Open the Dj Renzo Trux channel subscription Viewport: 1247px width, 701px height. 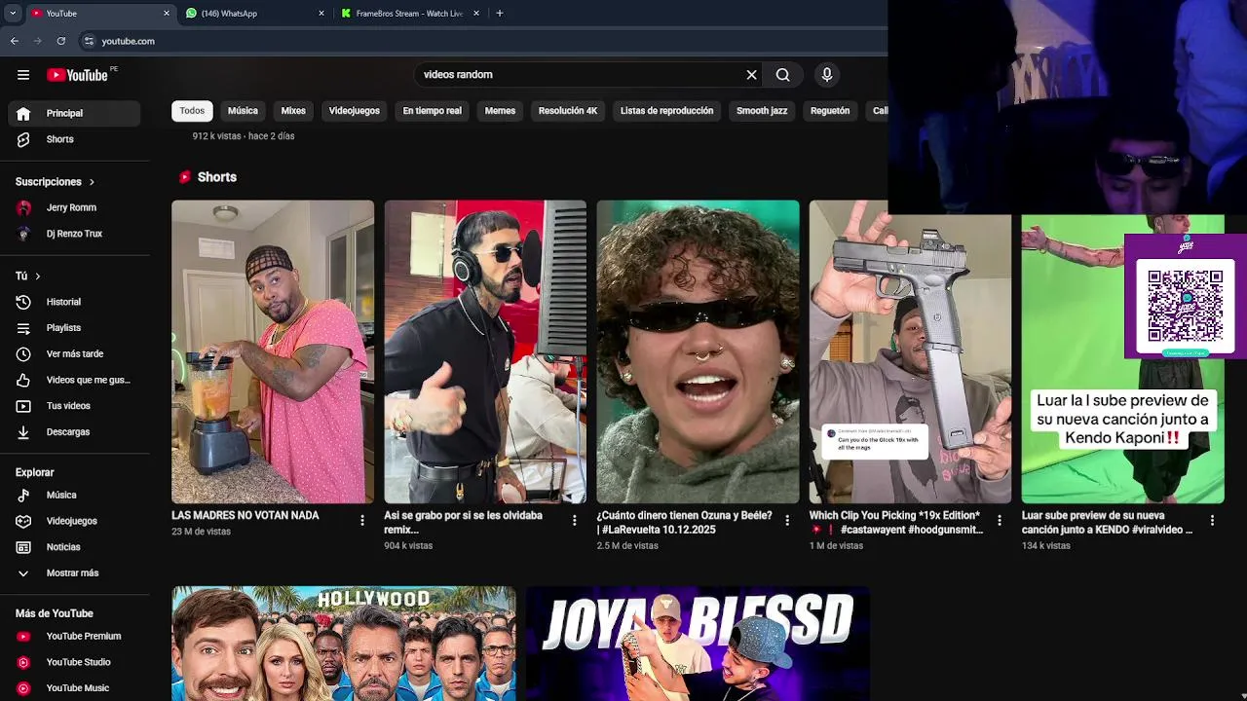(x=74, y=234)
